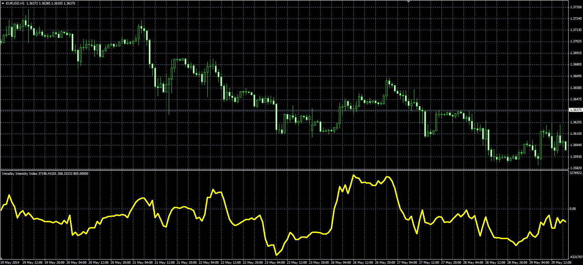Click the 1.36805 price scale value
Image resolution: width=583 pixels, height=265 pixels.
pyautogui.click(x=576, y=64)
